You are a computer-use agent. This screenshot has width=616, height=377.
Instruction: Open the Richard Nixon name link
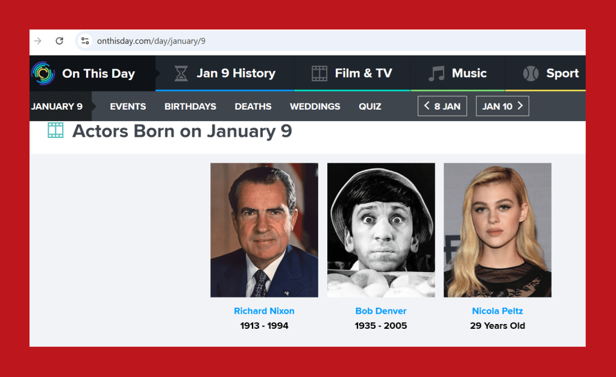pyautogui.click(x=264, y=311)
